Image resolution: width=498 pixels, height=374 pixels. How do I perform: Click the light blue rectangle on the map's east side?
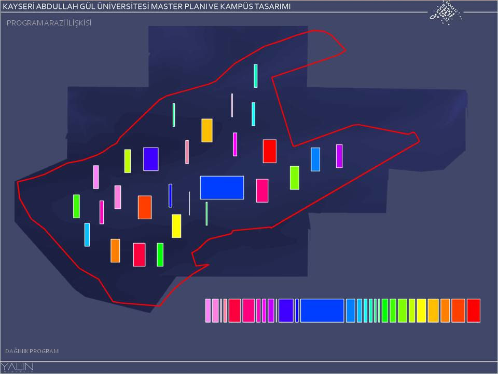315,159
